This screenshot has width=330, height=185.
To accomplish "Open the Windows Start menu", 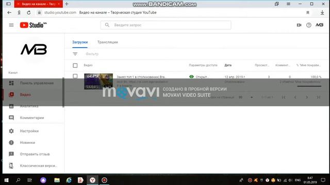I will [6, 180].
